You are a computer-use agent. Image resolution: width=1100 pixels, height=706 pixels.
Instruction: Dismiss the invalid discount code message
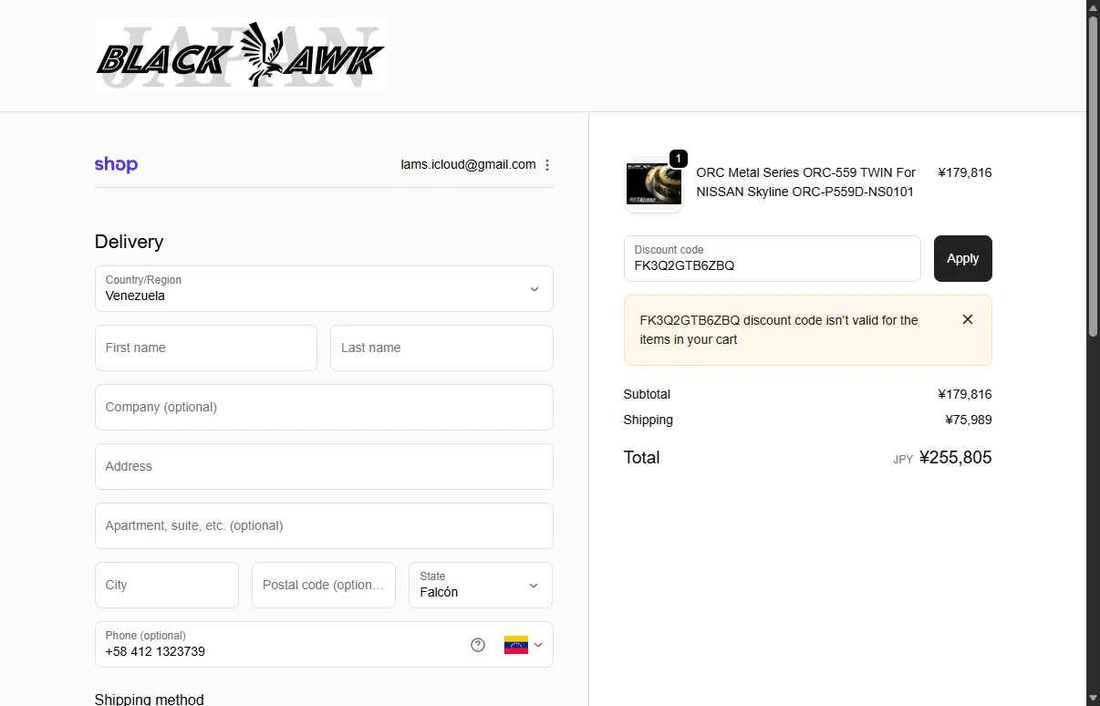[968, 319]
